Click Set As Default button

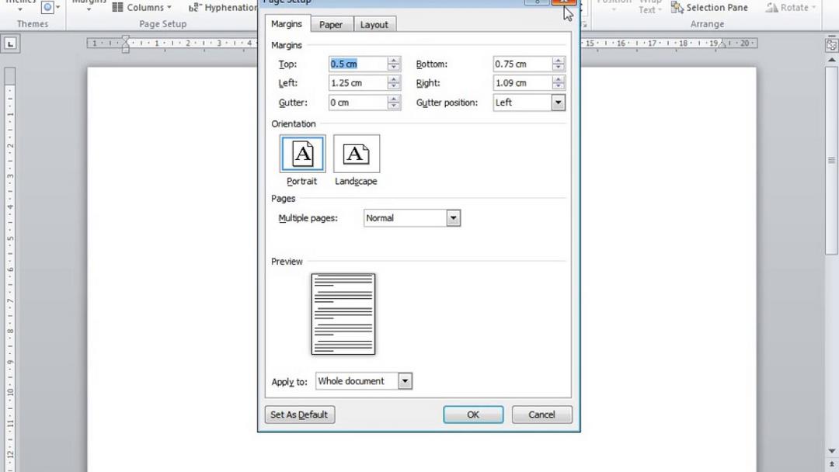click(x=299, y=415)
